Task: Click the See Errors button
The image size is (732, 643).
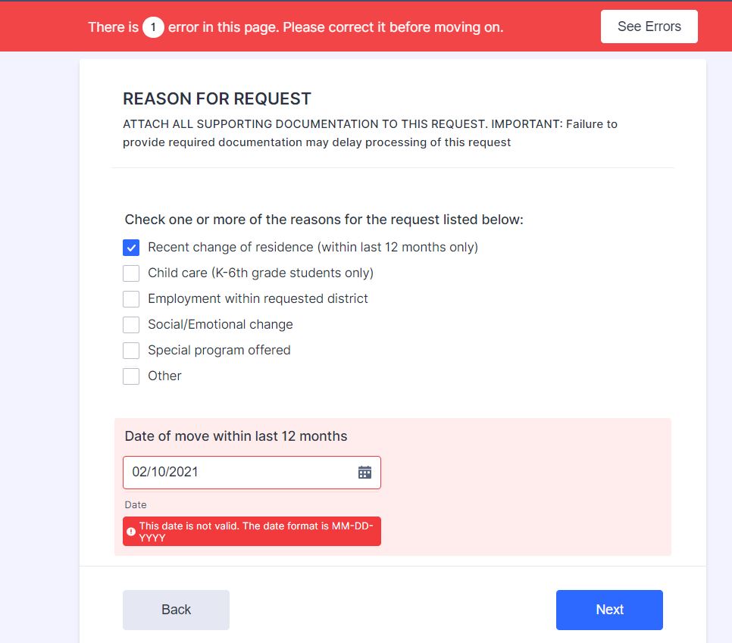Action: [x=649, y=27]
